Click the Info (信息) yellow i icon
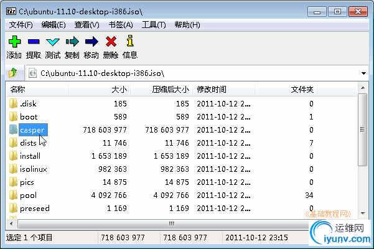Image resolution: width=374 pixels, height=249 pixels. [130, 40]
